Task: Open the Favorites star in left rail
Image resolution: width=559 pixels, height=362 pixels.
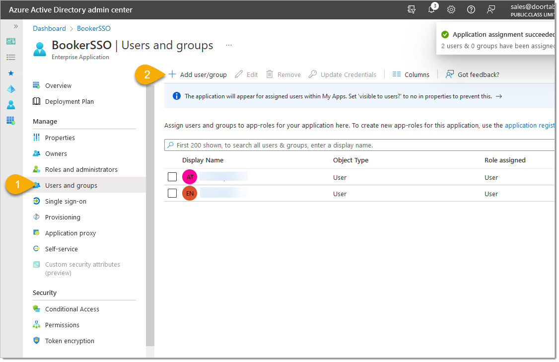Action: [x=11, y=73]
